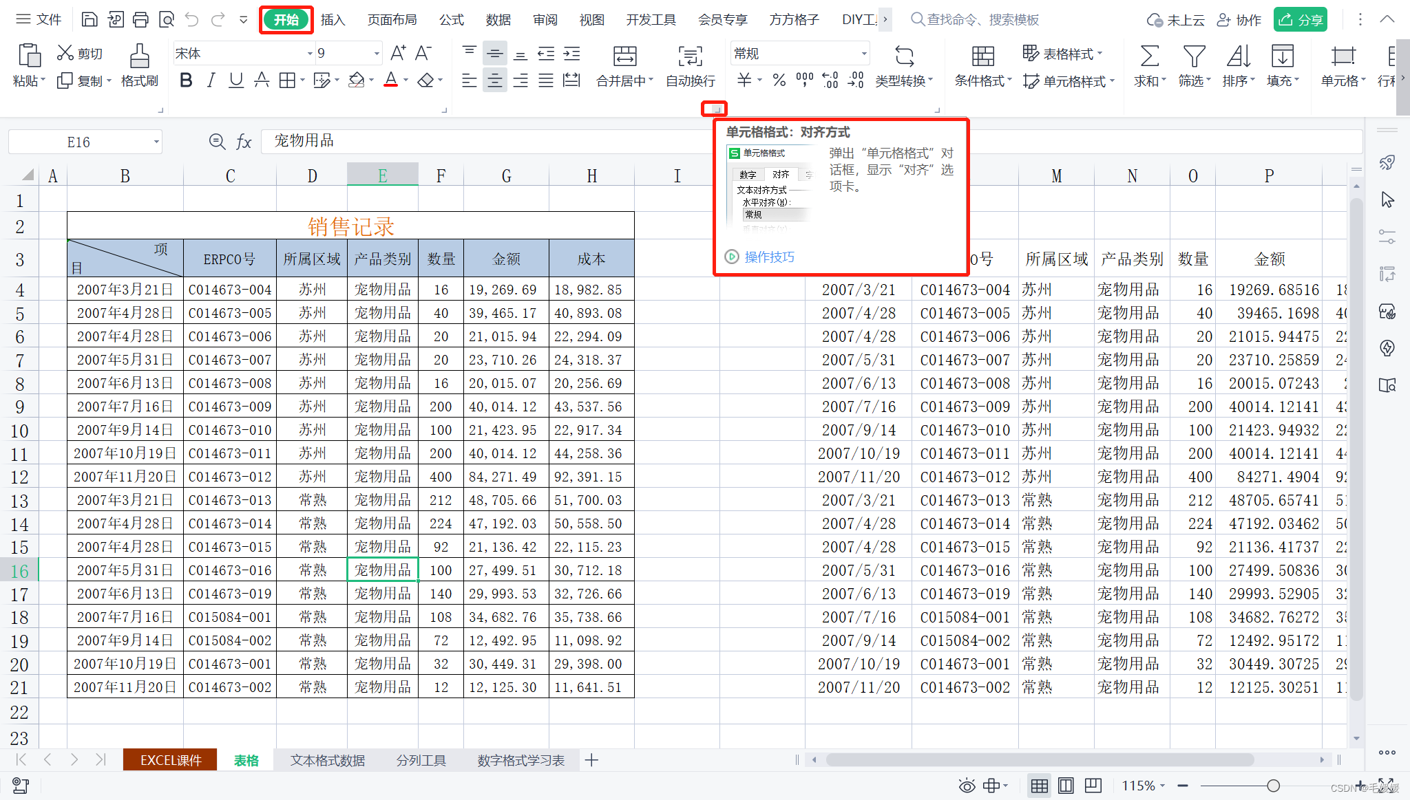This screenshot has width=1410, height=800.
Task: Click the Type Conversion icon
Action: tap(904, 56)
